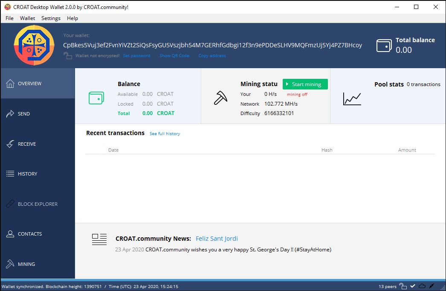This screenshot has width=446, height=291.
Task: Click the Send arrow icon
Action: tap(10, 114)
